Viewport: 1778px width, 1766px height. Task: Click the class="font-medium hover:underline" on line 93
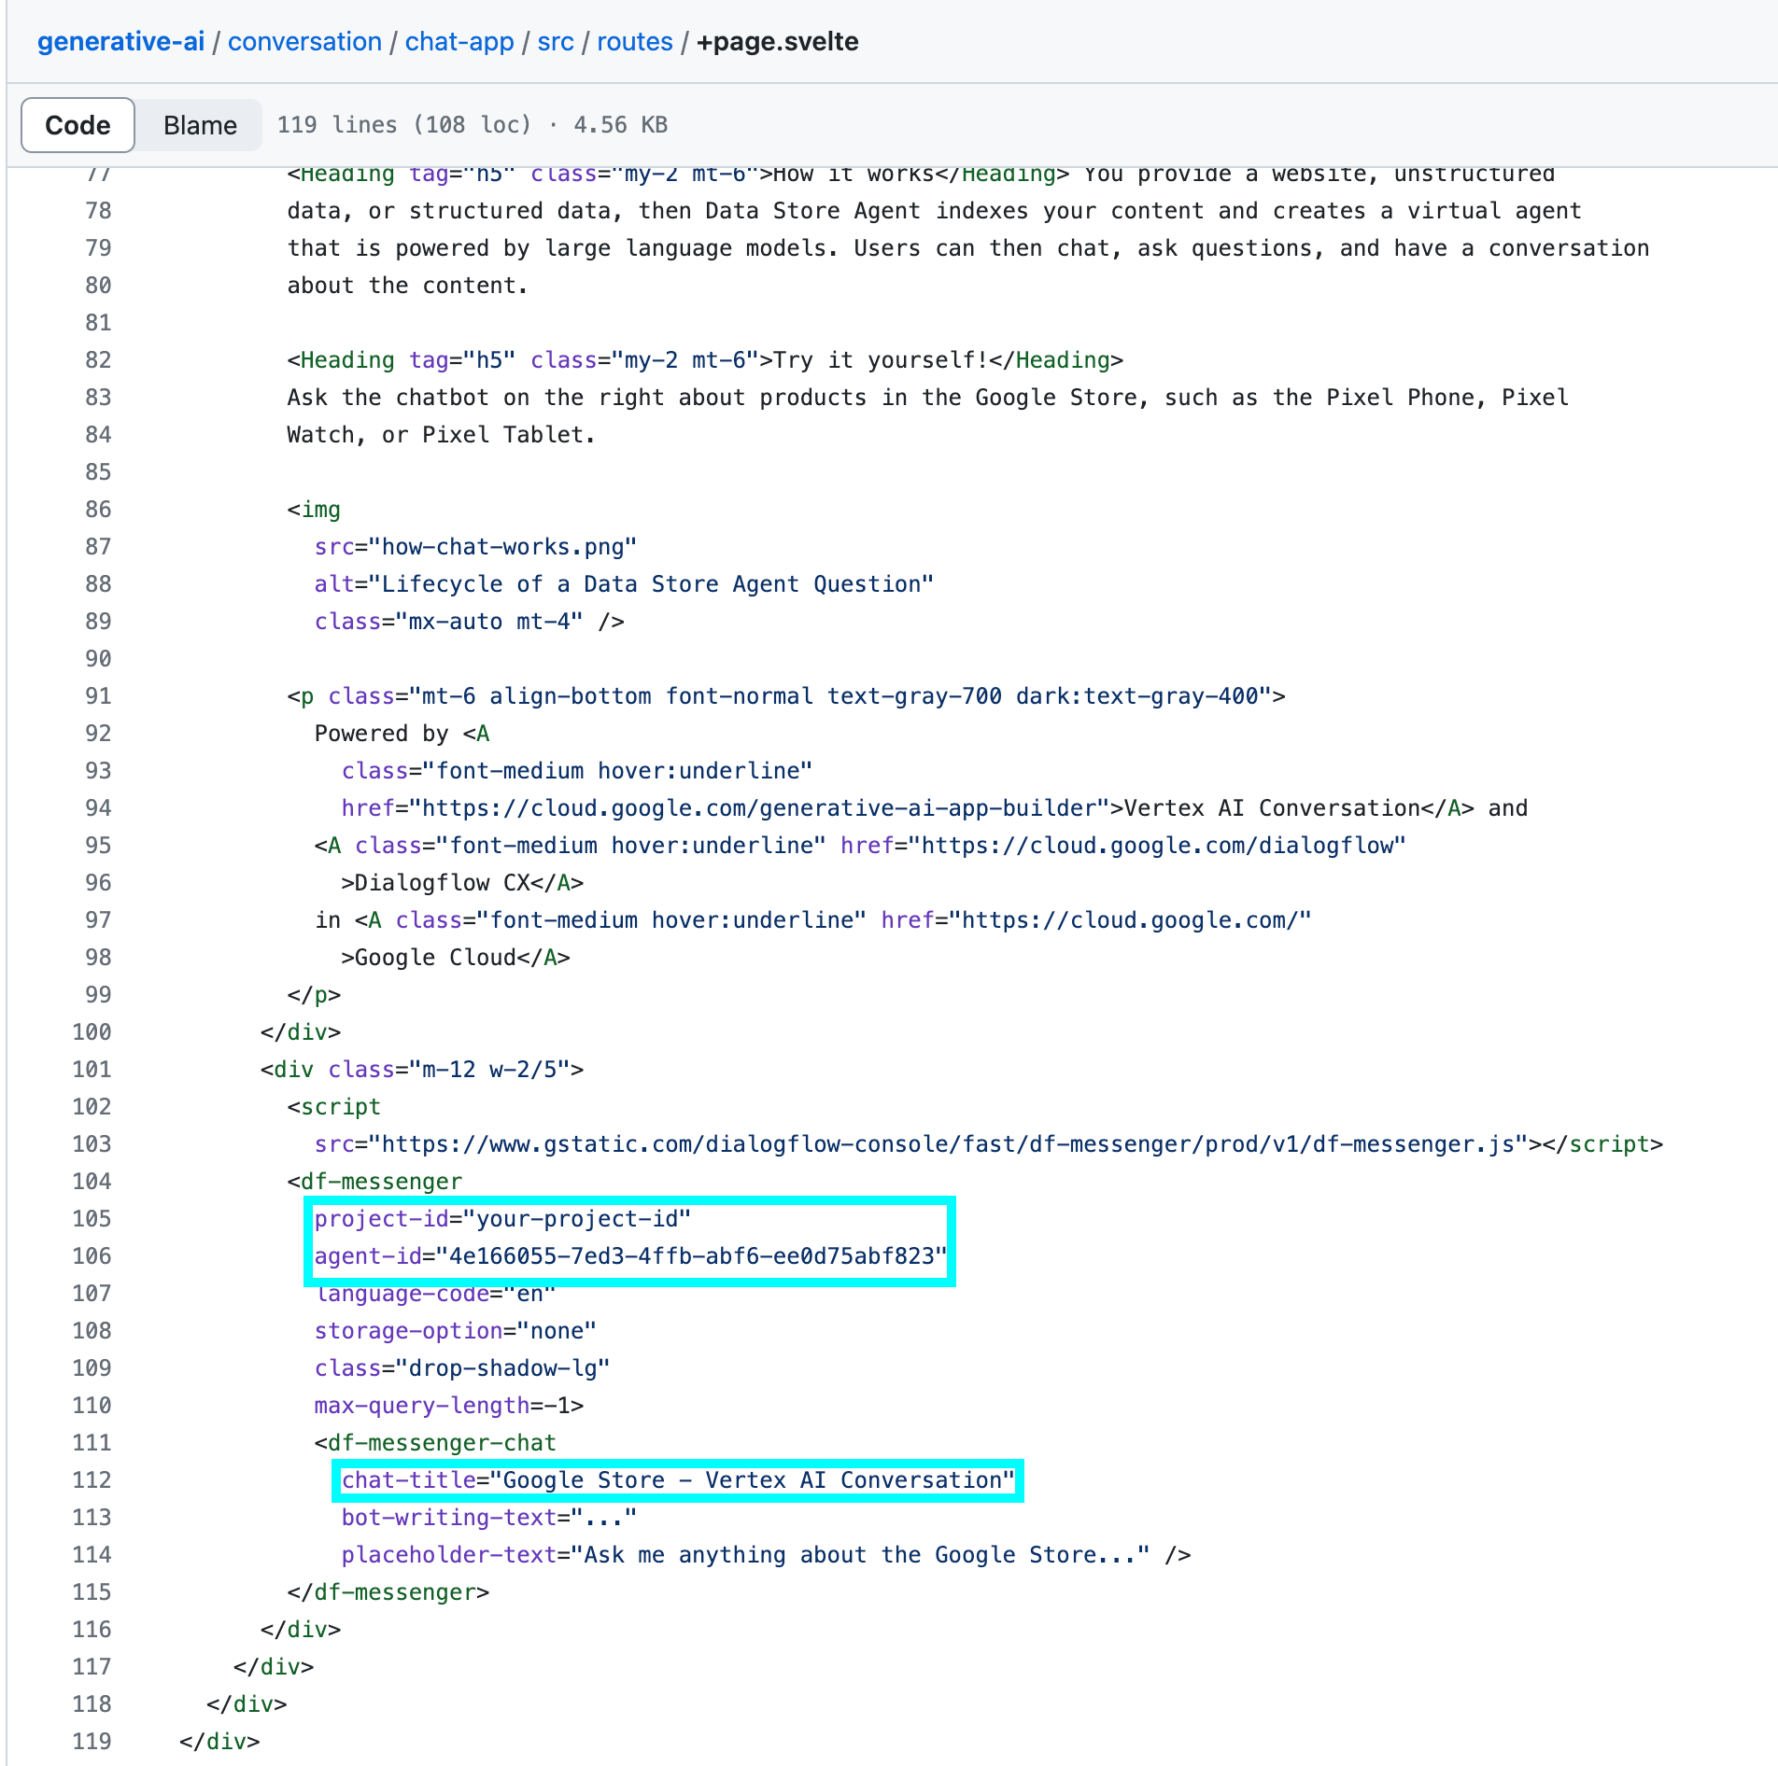[577, 771]
